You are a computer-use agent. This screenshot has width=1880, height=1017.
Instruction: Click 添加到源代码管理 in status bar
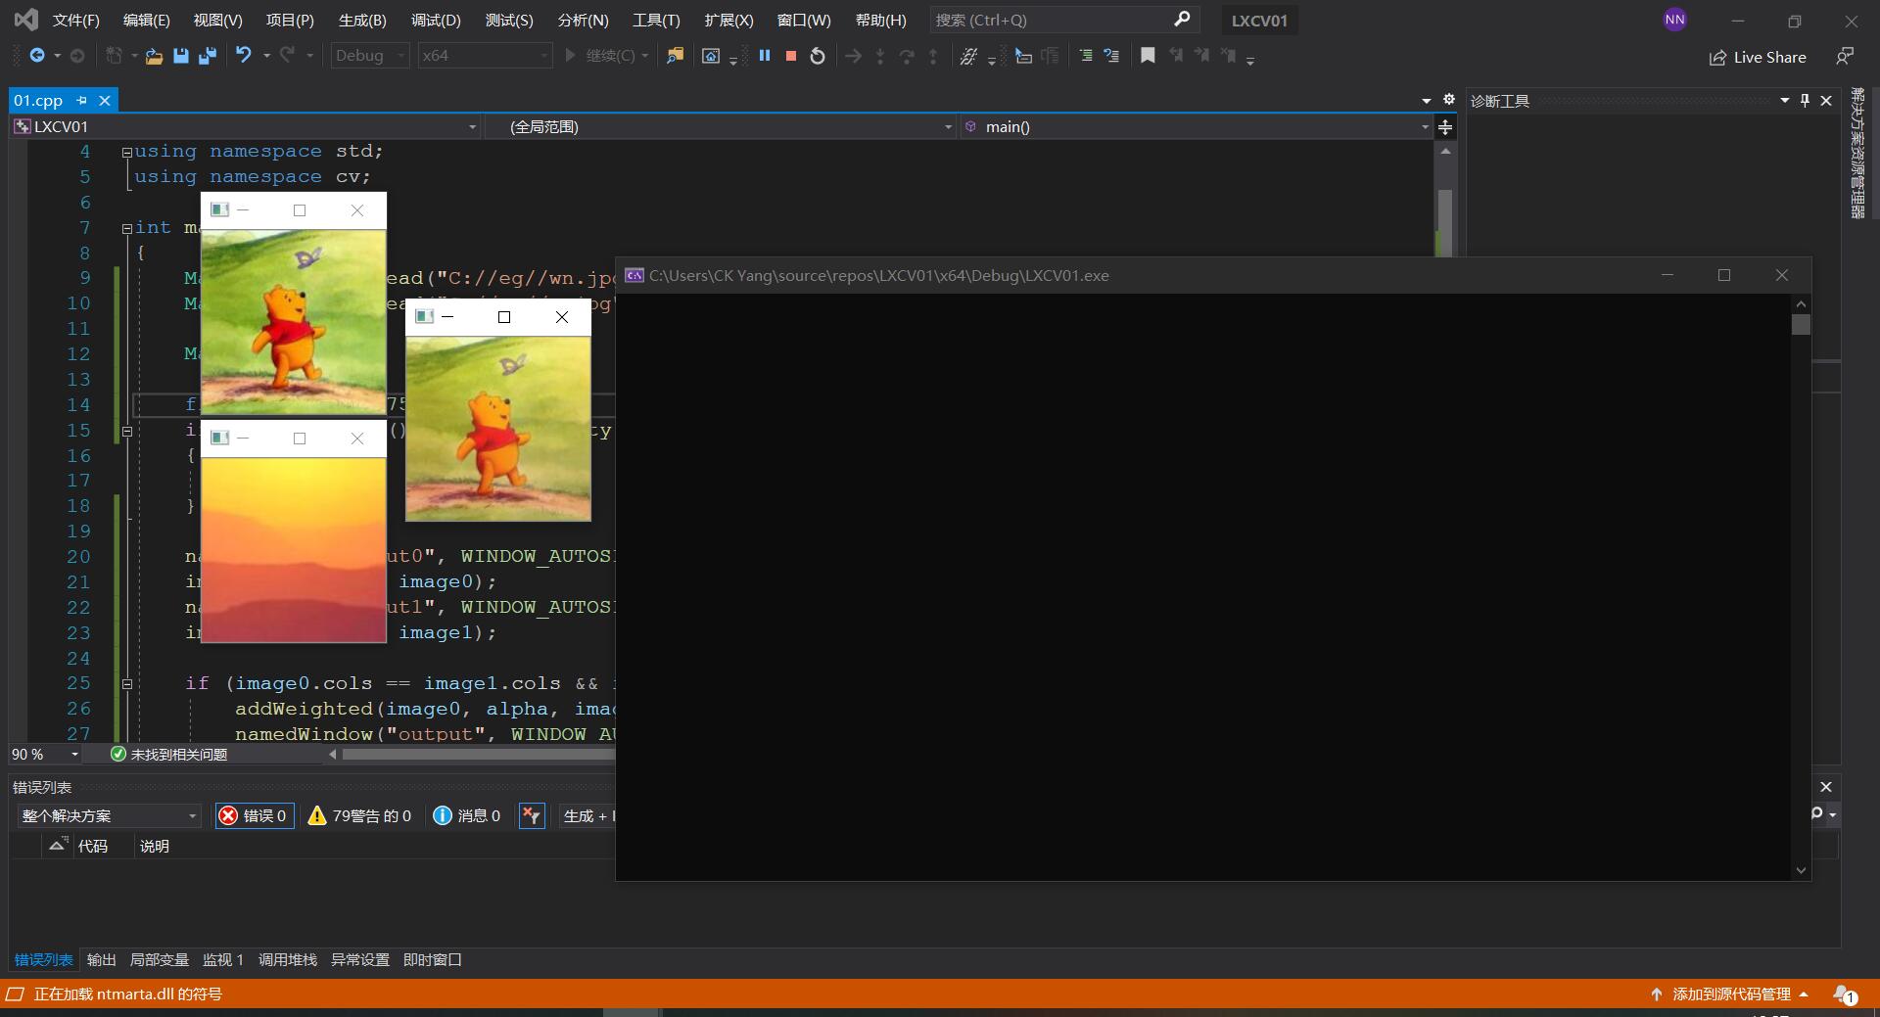[1731, 994]
